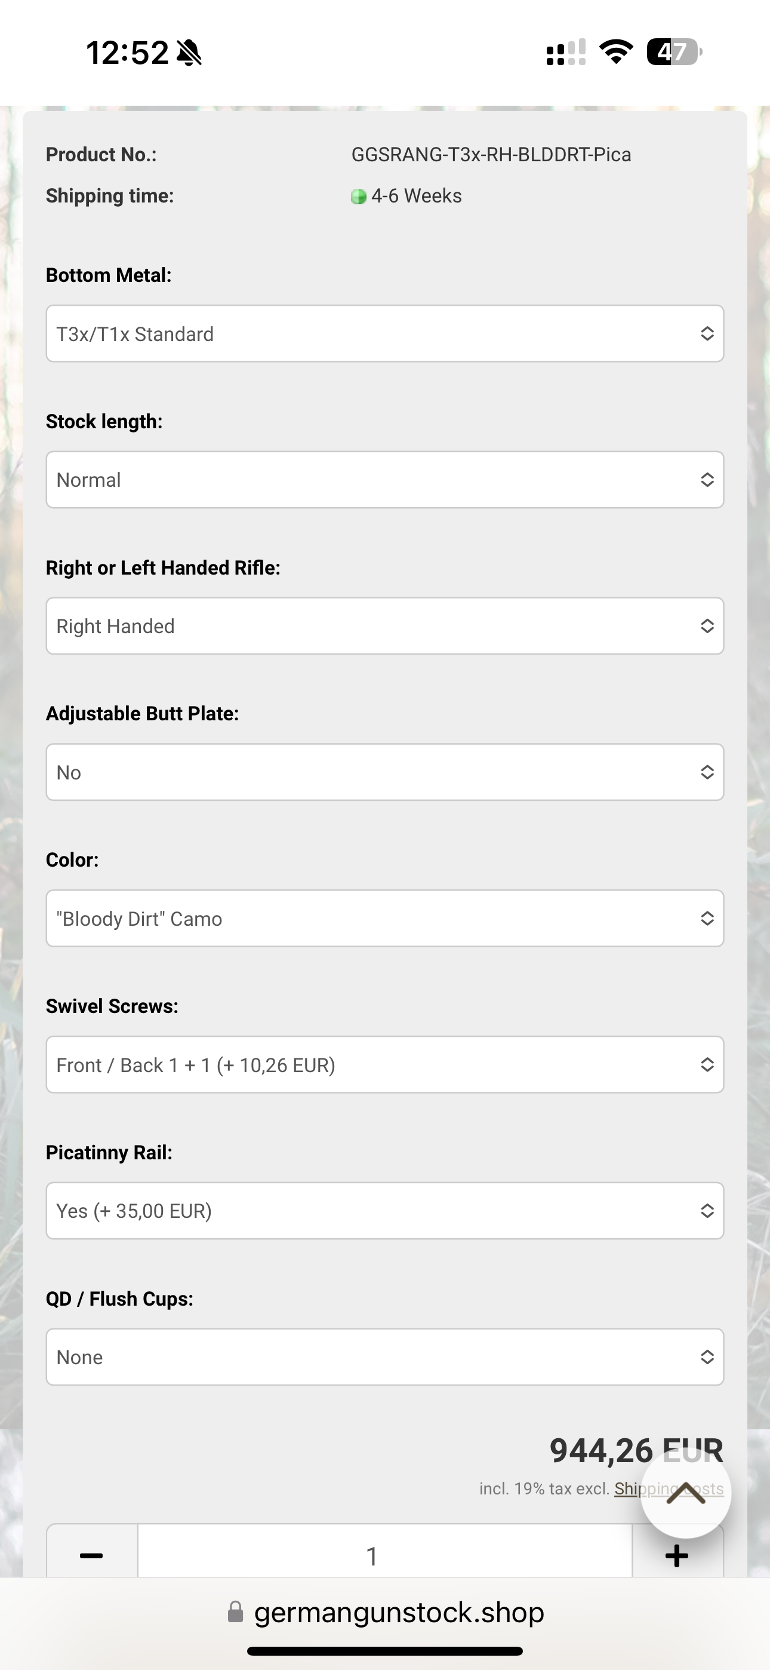
Task: Open the Adjustable Butt Plate dropdown
Action: pyautogui.click(x=384, y=772)
